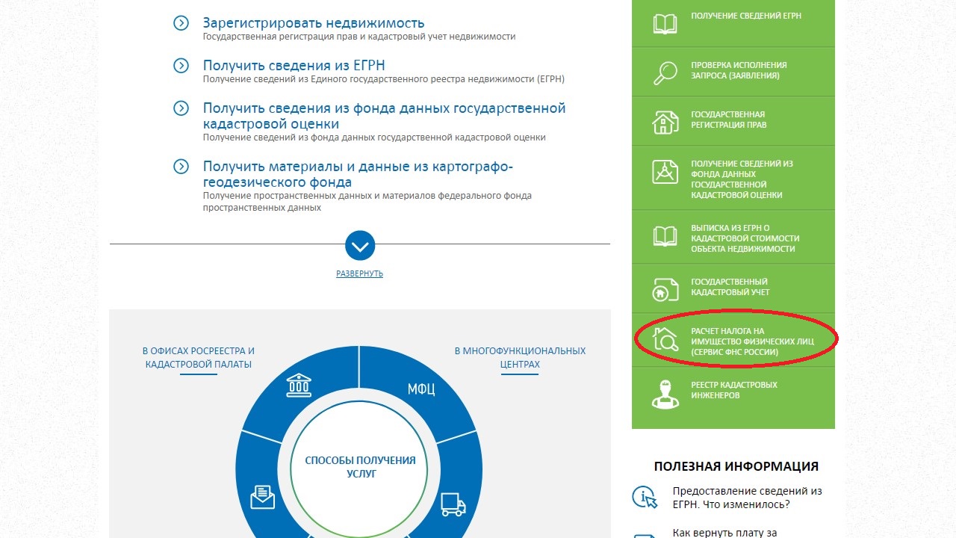Click the delivery truck icon in circle

point(453,504)
